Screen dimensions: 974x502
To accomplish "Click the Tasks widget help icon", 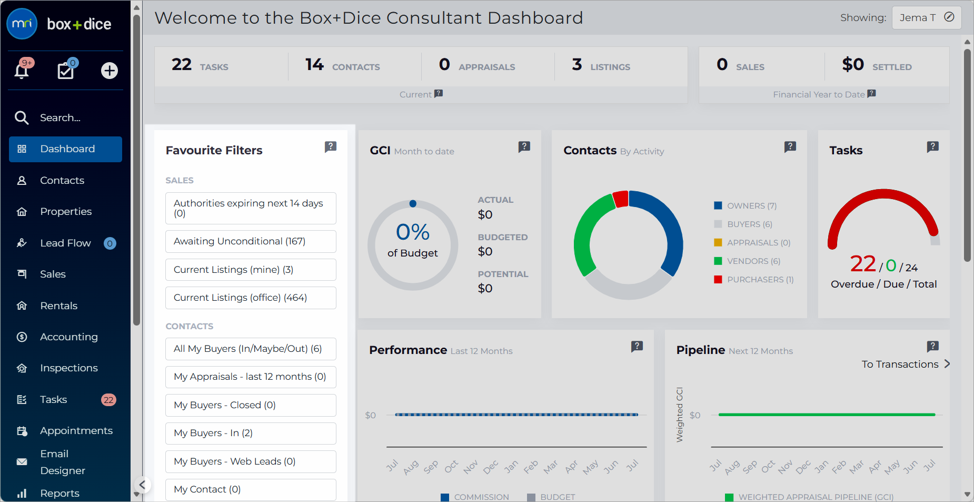I will pyautogui.click(x=932, y=147).
